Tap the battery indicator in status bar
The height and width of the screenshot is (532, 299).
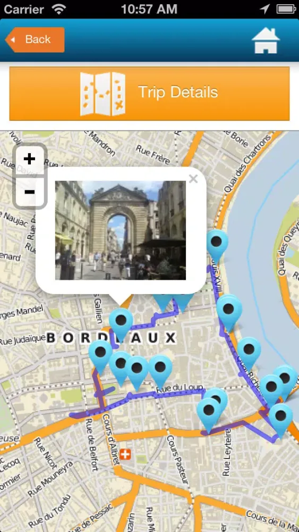pyautogui.click(x=286, y=9)
